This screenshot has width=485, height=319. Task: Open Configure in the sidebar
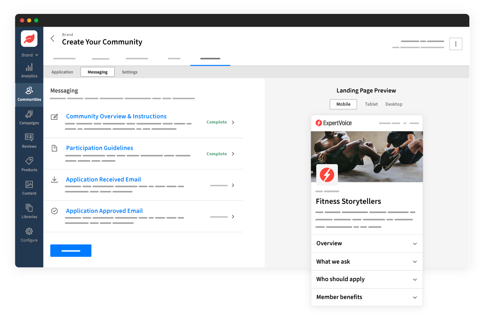pos(29,235)
